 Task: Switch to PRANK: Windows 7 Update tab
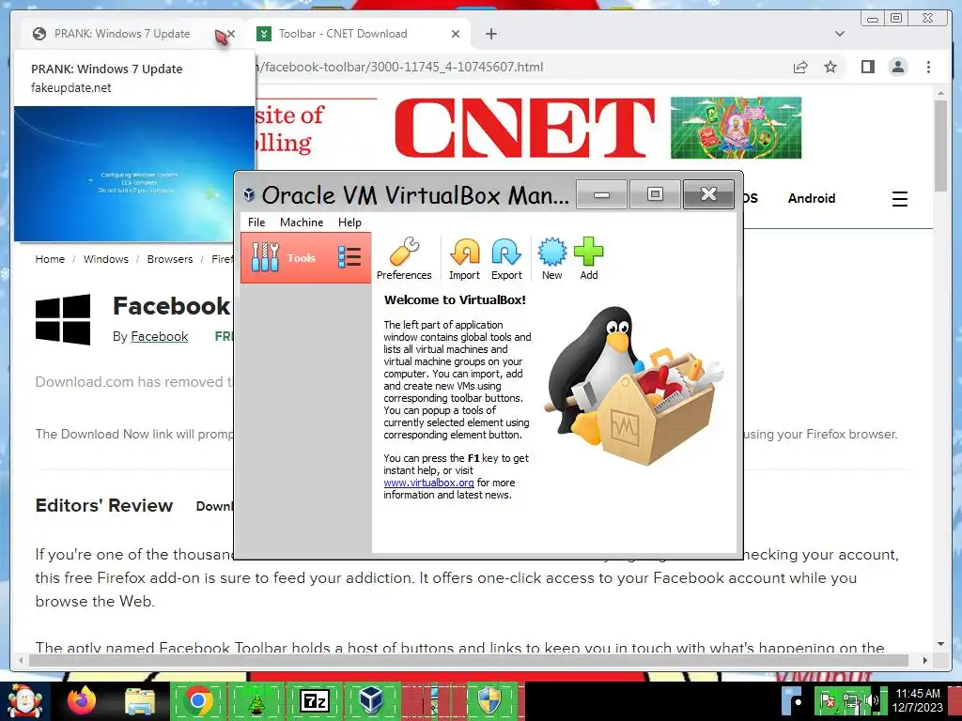tap(122, 34)
